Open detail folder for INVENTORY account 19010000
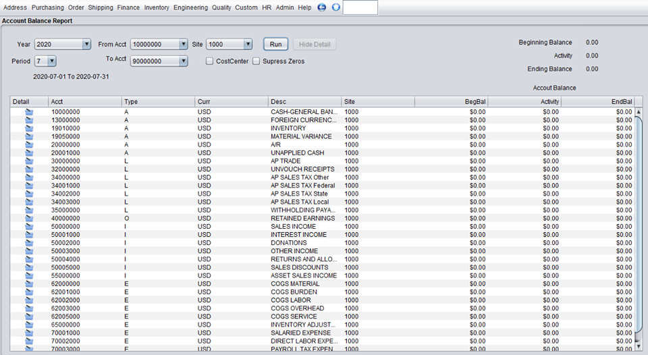Screen dimensions: 648x355 (29, 128)
